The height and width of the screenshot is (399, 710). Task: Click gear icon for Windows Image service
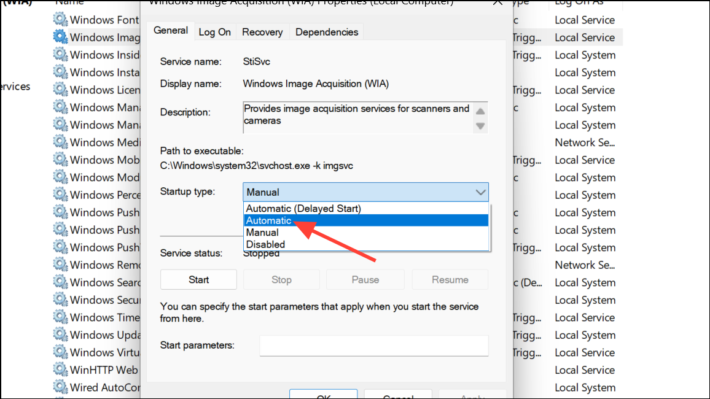[x=60, y=37]
